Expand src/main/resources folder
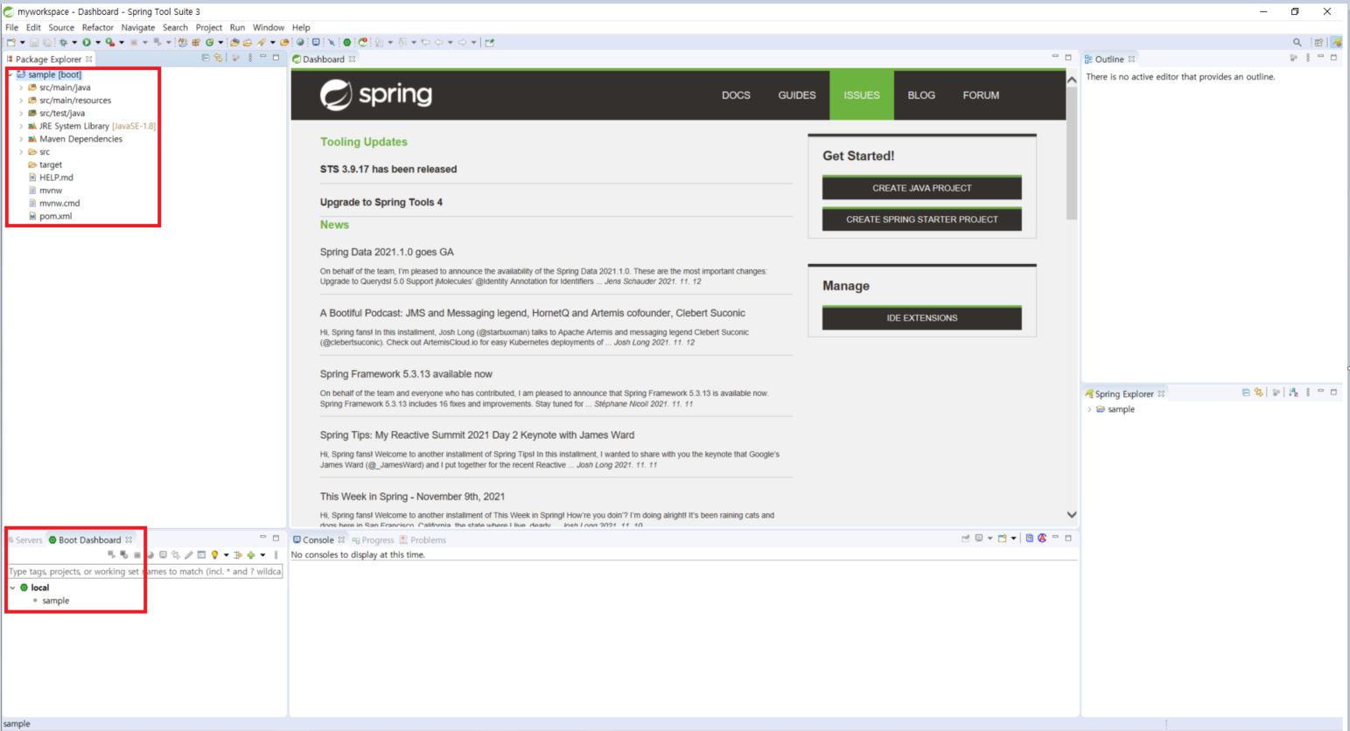Image resolution: width=1350 pixels, height=731 pixels. pyautogui.click(x=21, y=101)
